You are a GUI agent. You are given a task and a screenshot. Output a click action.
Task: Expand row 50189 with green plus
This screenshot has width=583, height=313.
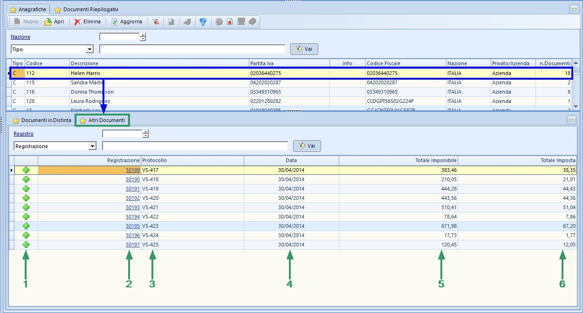coord(26,170)
